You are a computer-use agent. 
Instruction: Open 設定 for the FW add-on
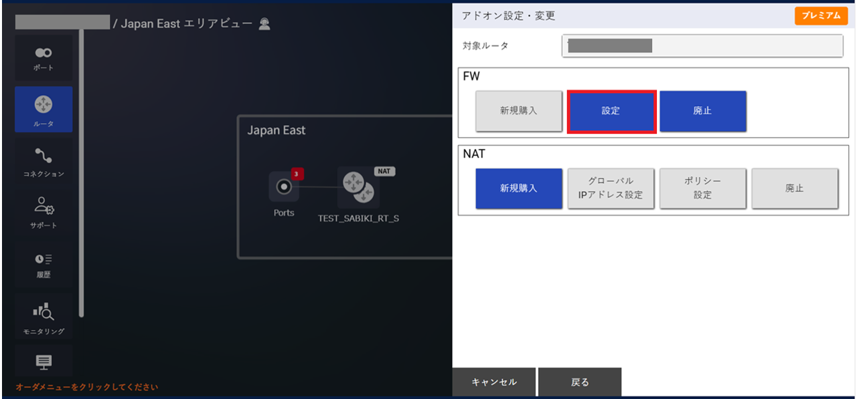click(611, 111)
